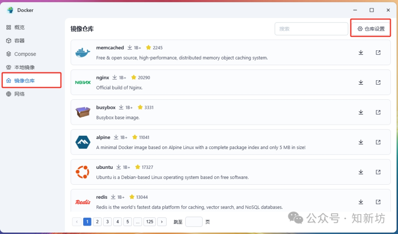This screenshot has width=398, height=234.
Task: Open busybox external link icon
Action: pyautogui.click(x=378, y=112)
